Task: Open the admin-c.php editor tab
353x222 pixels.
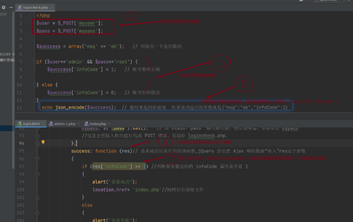Action: coord(65,124)
